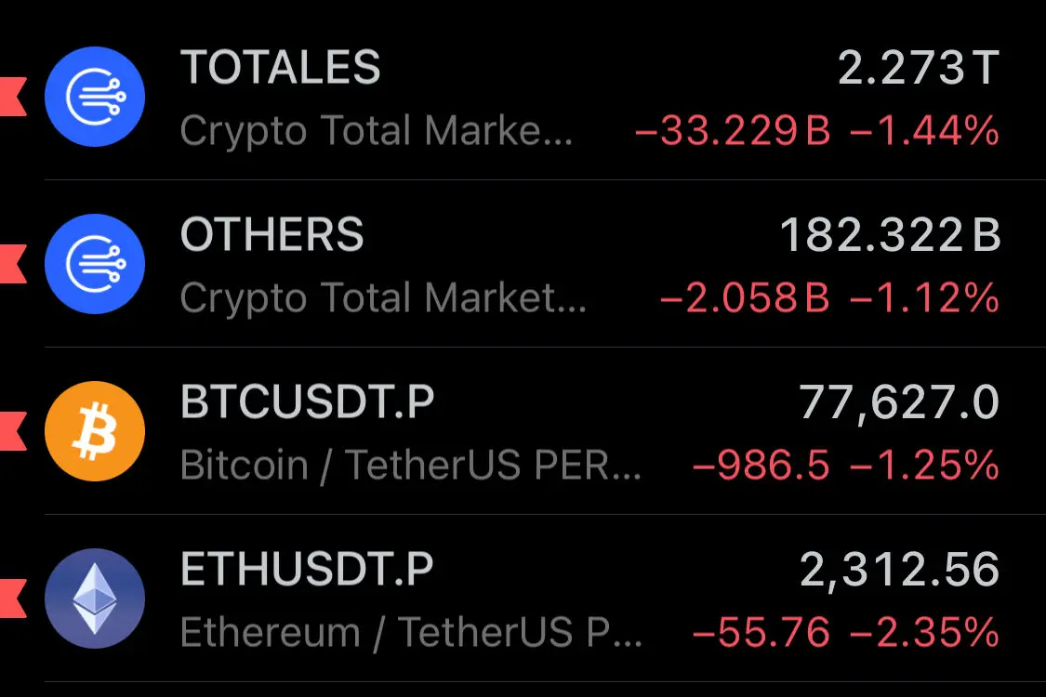Open the TOTALES symbol name
This screenshot has width=1046, height=697.
[x=280, y=67]
